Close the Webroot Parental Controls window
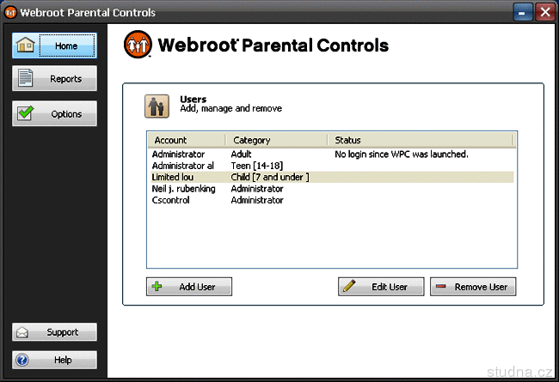Screen dimensions: 559x382 click(x=545, y=12)
